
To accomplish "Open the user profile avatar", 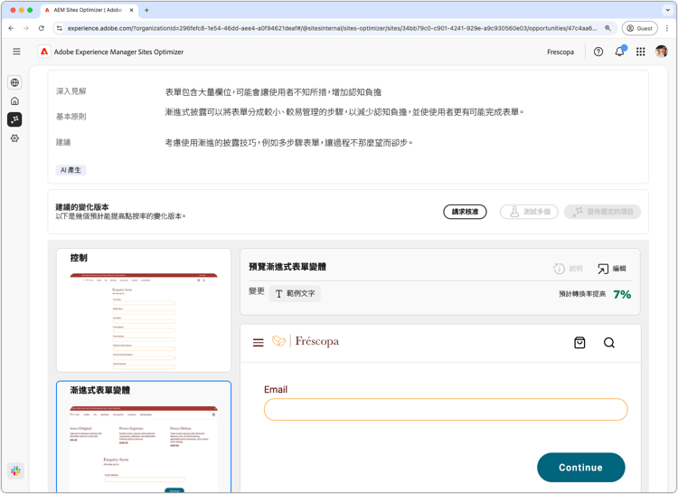I will coord(661,52).
